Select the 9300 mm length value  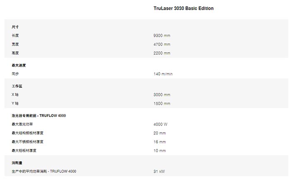[162, 36]
